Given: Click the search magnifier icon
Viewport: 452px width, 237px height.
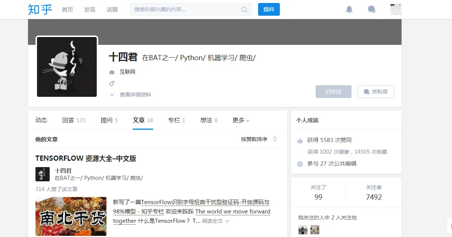Looking at the screenshot, I should coord(245,10).
